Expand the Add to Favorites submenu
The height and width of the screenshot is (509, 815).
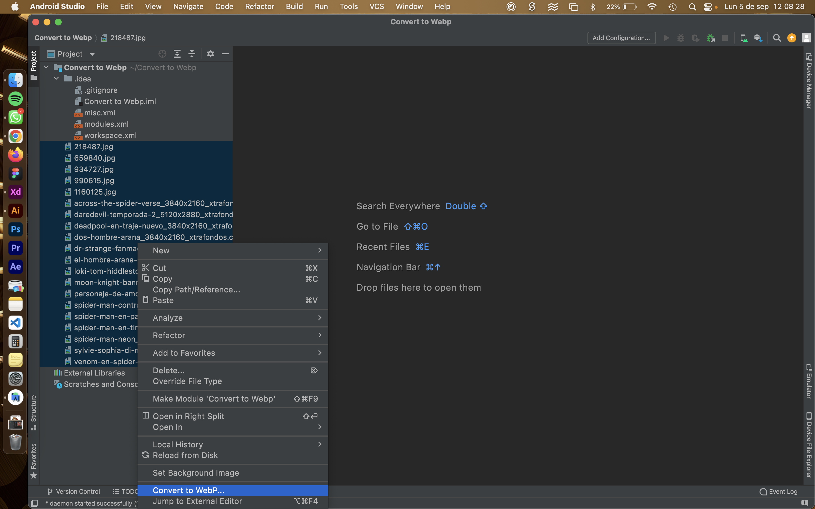233,353
